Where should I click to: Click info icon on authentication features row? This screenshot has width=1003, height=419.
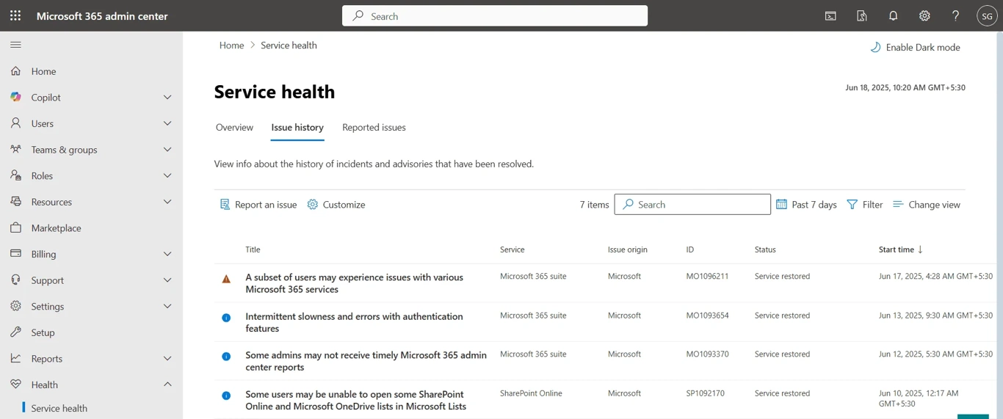tap(226, 318)
